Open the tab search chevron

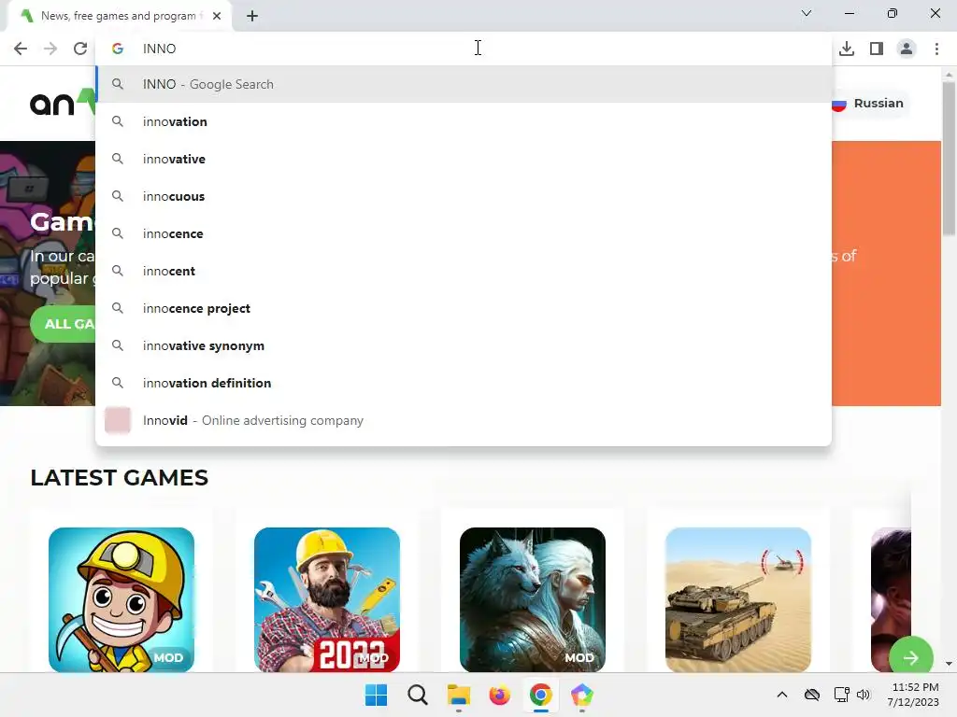(x=807, y=13)
